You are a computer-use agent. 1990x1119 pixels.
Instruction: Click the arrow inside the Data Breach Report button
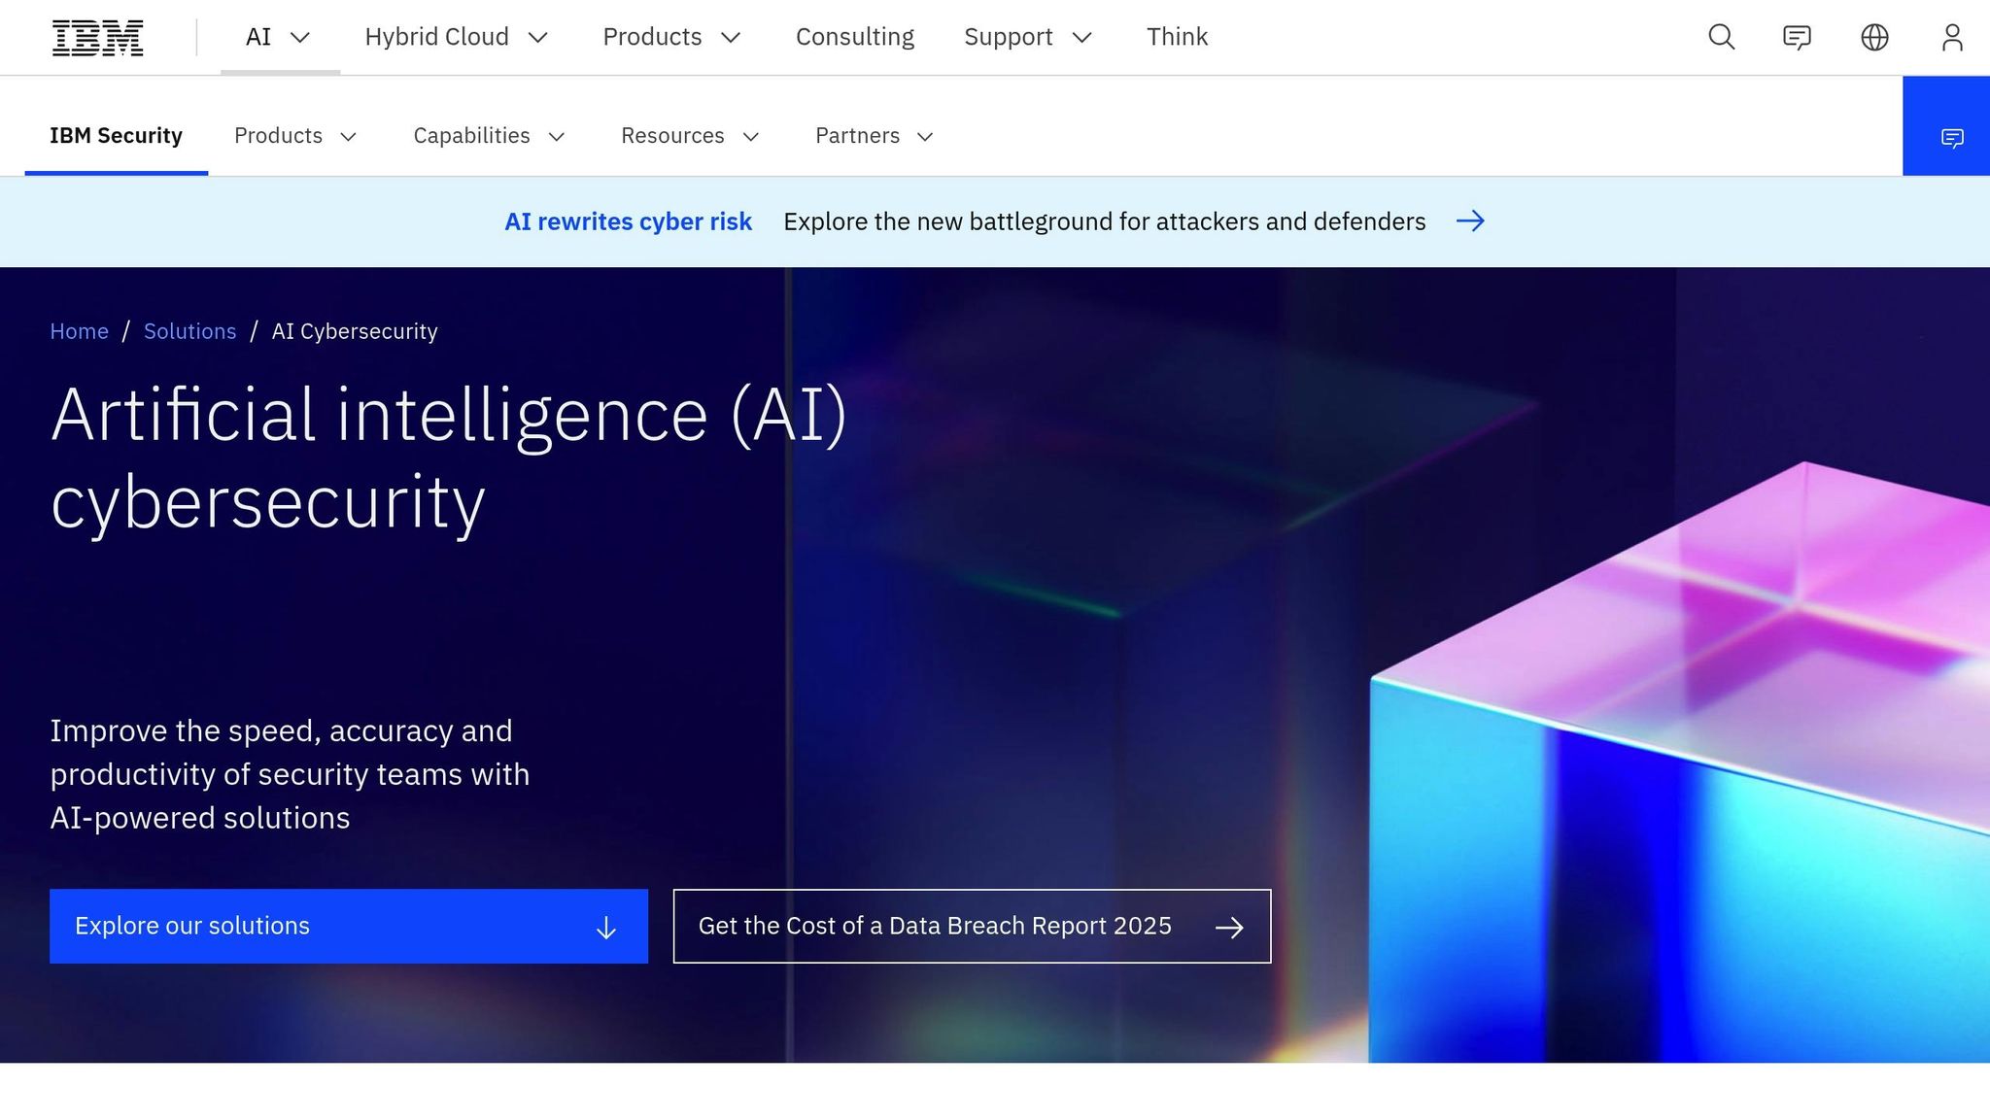click(x=1229, y=927)
